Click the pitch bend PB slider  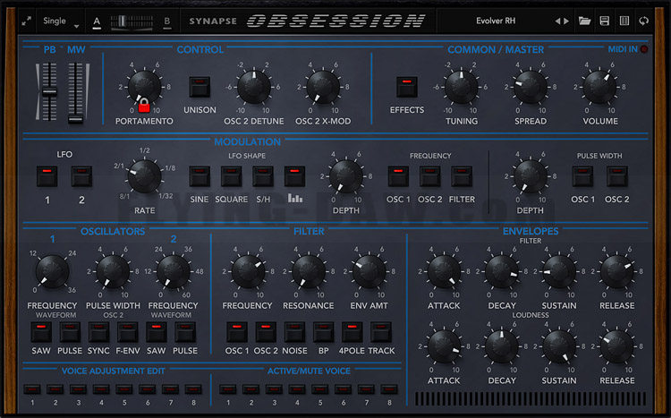click(49, 91)
